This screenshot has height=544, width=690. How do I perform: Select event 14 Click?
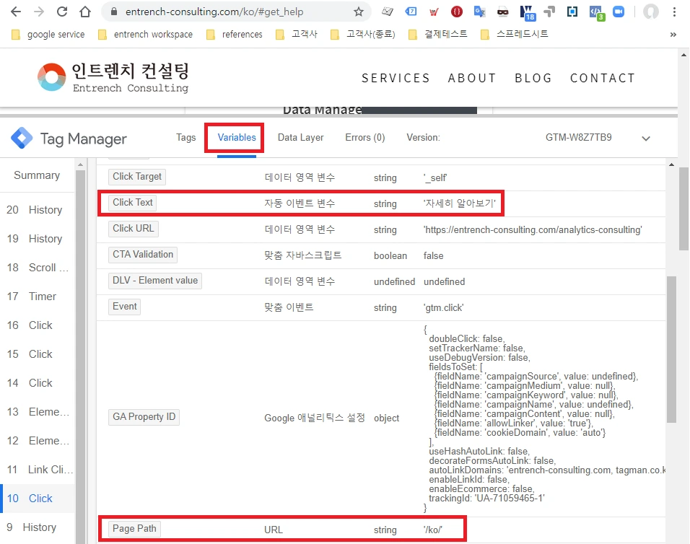[37, 383]
